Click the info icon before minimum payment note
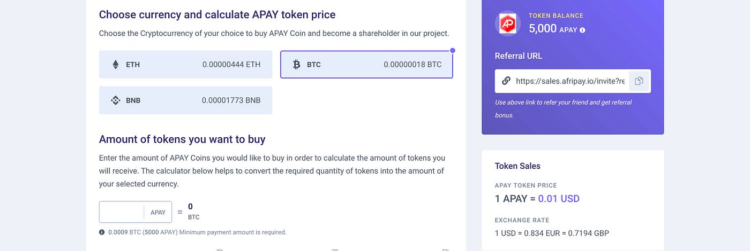The height and width of the screenshot is (251, 750). tap(102, 232)
